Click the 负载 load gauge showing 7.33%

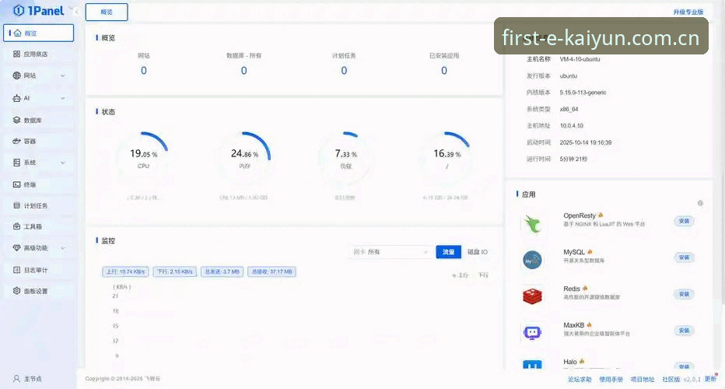pos(345,157)
